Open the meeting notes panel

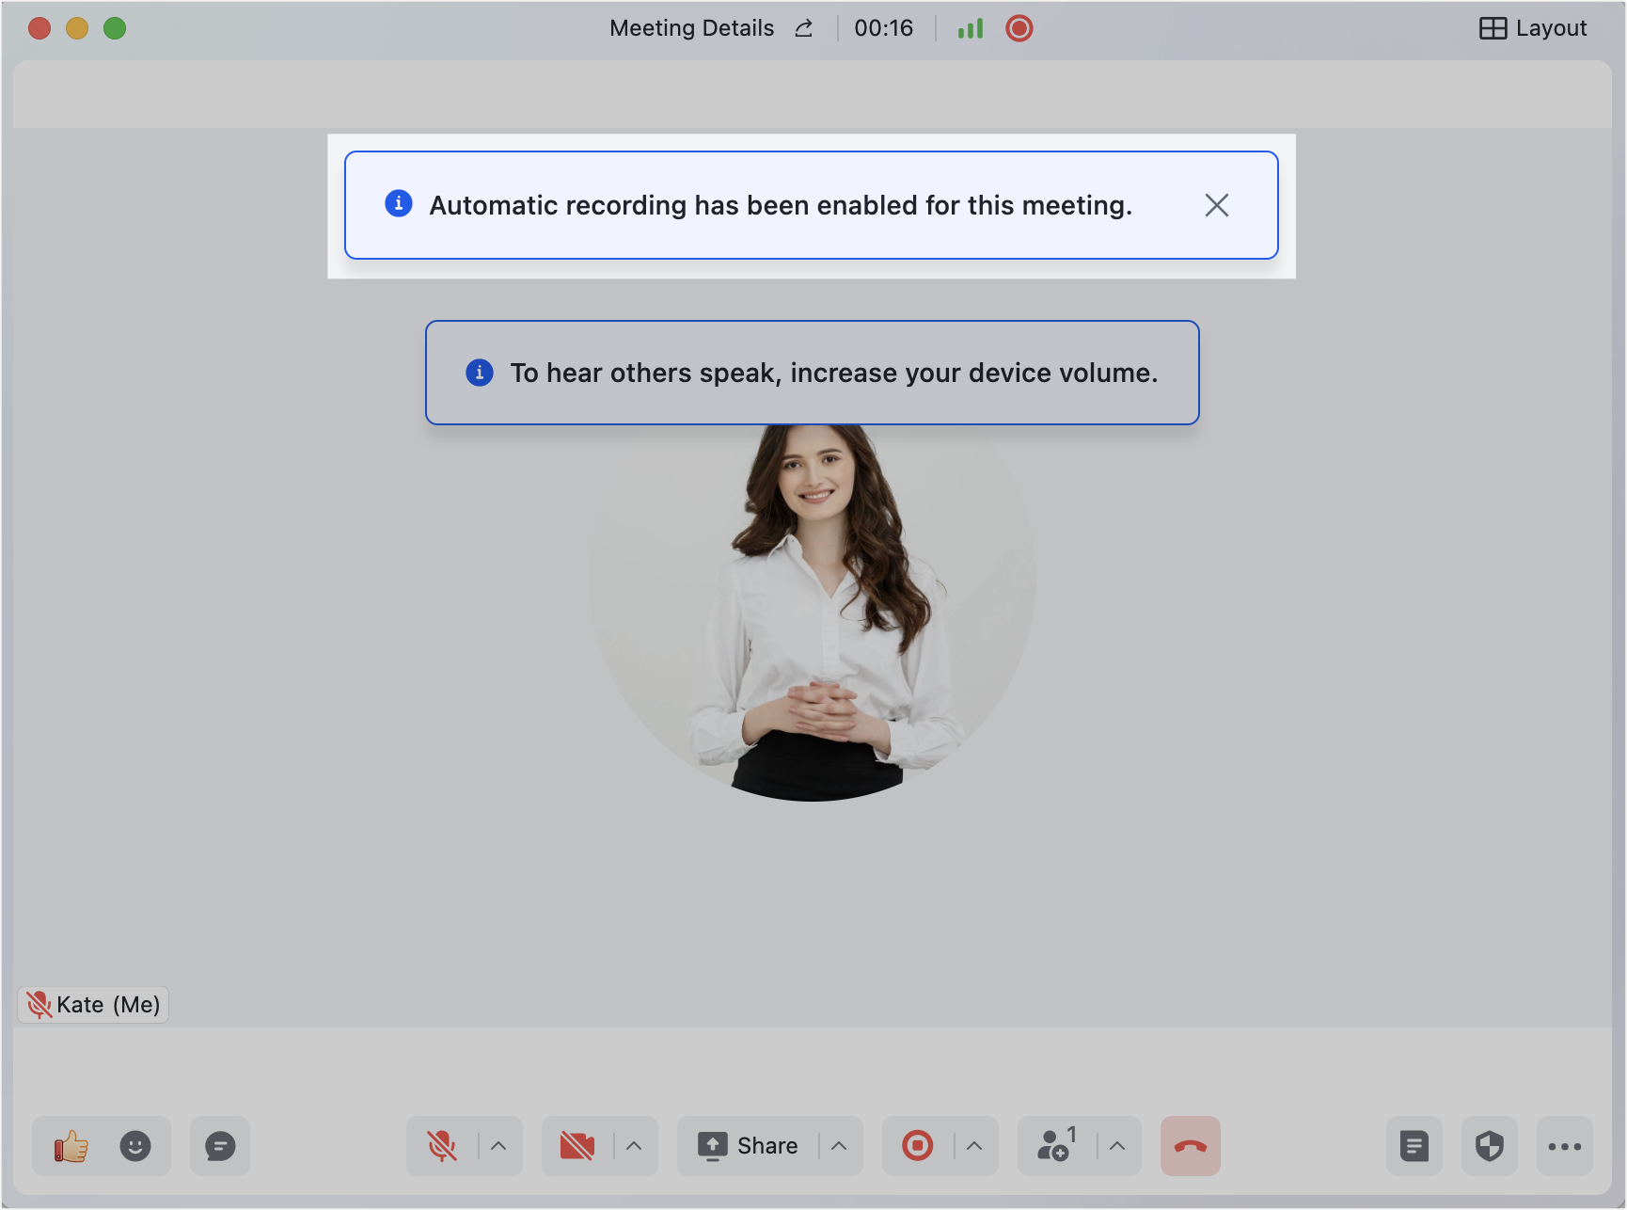(x=1414, y=1146)
